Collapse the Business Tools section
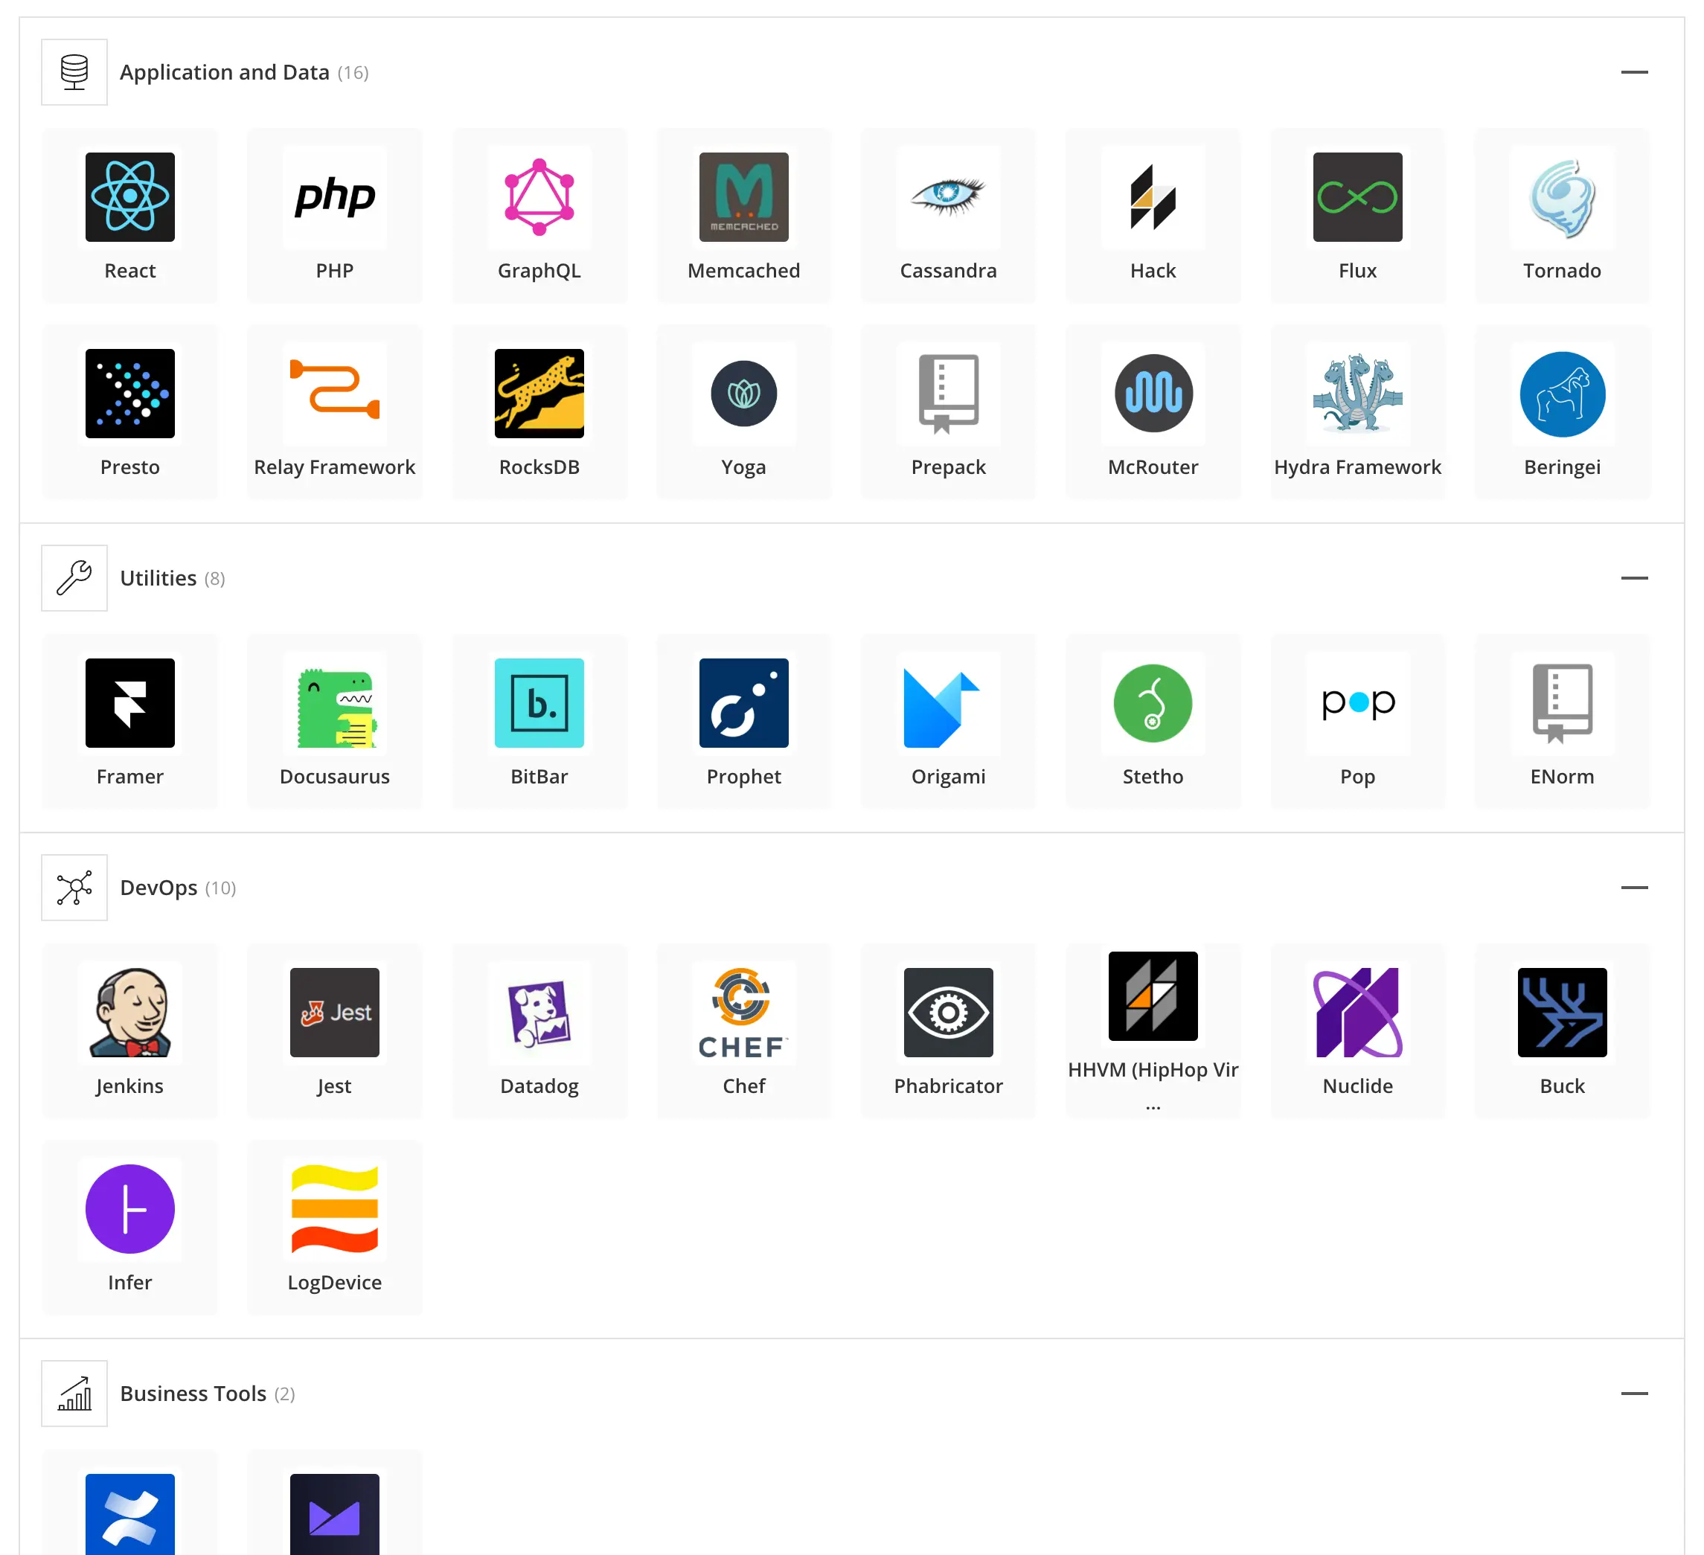This screenshot has height=1555, width=1704. point(1633,1394)
